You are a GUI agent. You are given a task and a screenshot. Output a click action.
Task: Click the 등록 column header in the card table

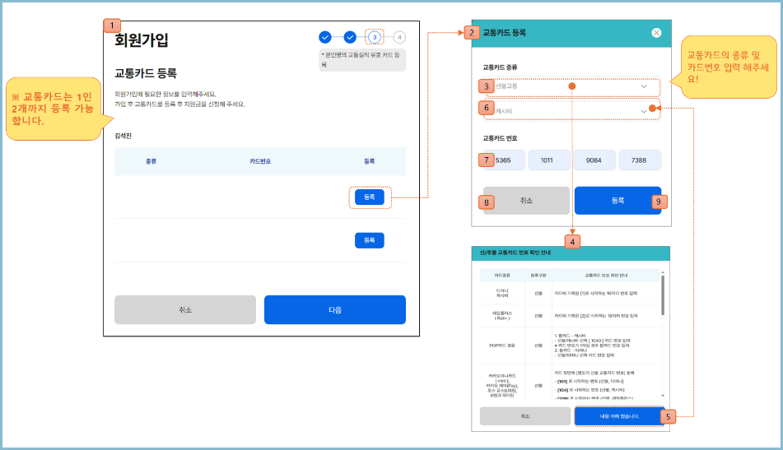coord(370,161)
